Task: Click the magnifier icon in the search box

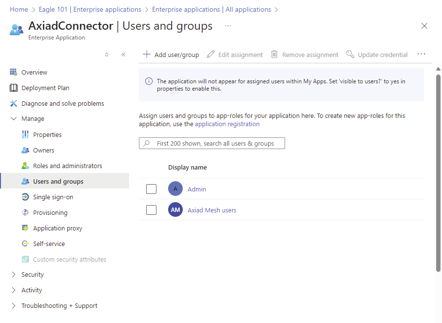Action: point(147,143)
